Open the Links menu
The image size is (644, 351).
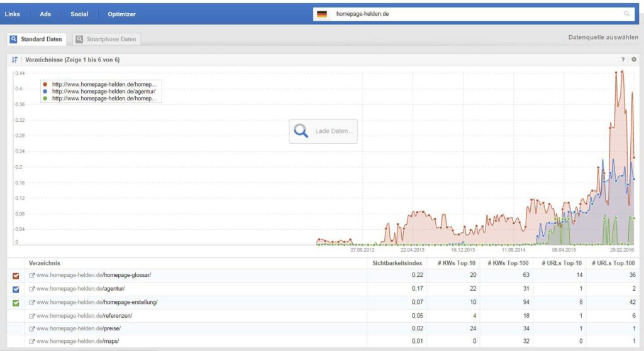[x=13, y=14]
